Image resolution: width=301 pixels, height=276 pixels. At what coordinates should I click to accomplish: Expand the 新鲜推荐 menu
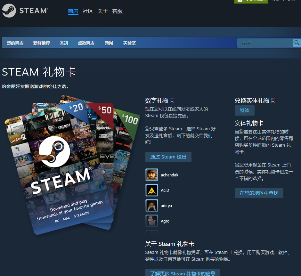[42, 43]
